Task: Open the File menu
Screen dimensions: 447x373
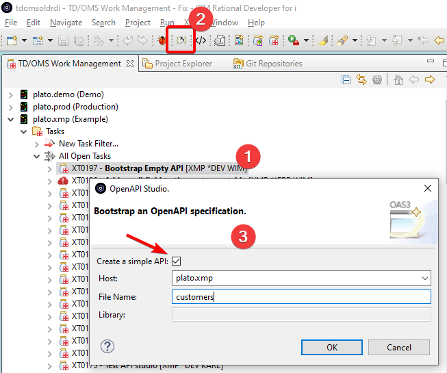Action: pyautogui.click(x=11, y=23)
